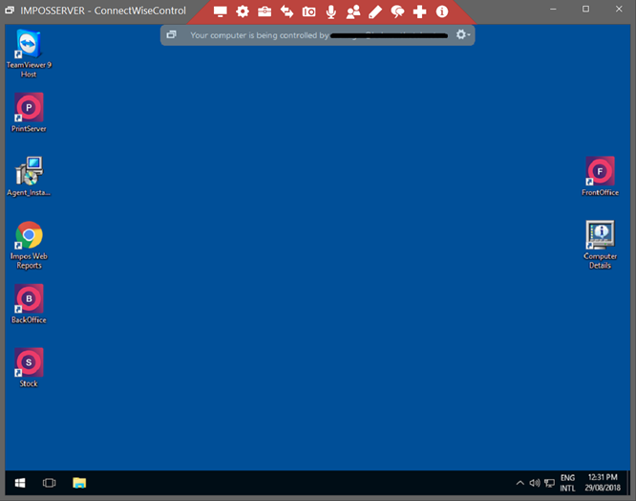
Task: Open the clock showing 12:31 PM
Action: (x=603, y=482)
